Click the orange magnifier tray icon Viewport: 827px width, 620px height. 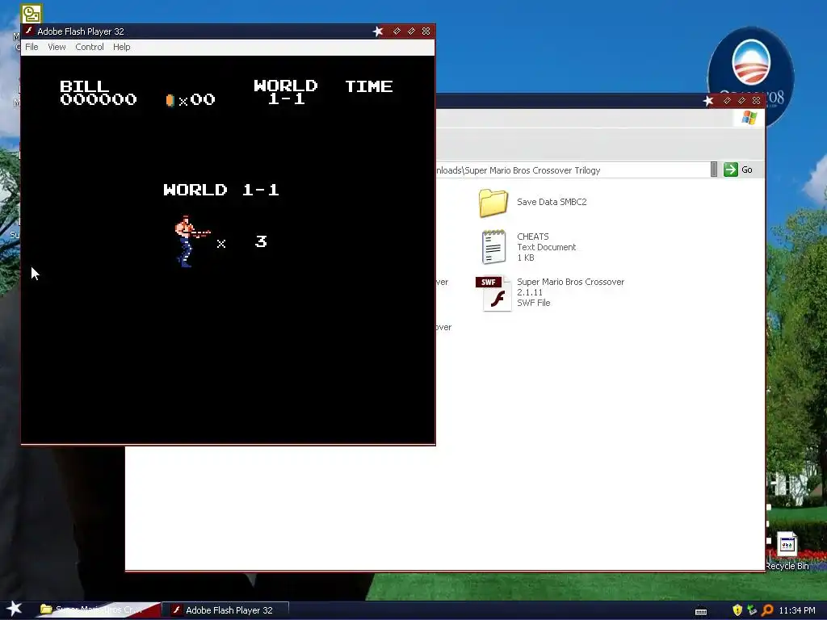coord(767,610)
